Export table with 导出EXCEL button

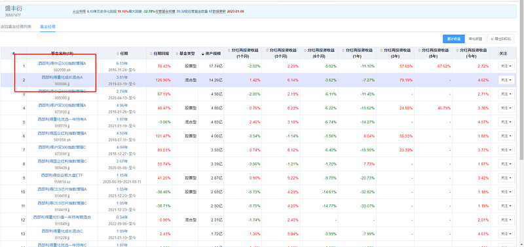500,39
